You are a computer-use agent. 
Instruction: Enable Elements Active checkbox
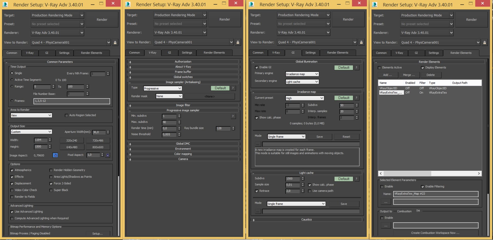[379, 68]
